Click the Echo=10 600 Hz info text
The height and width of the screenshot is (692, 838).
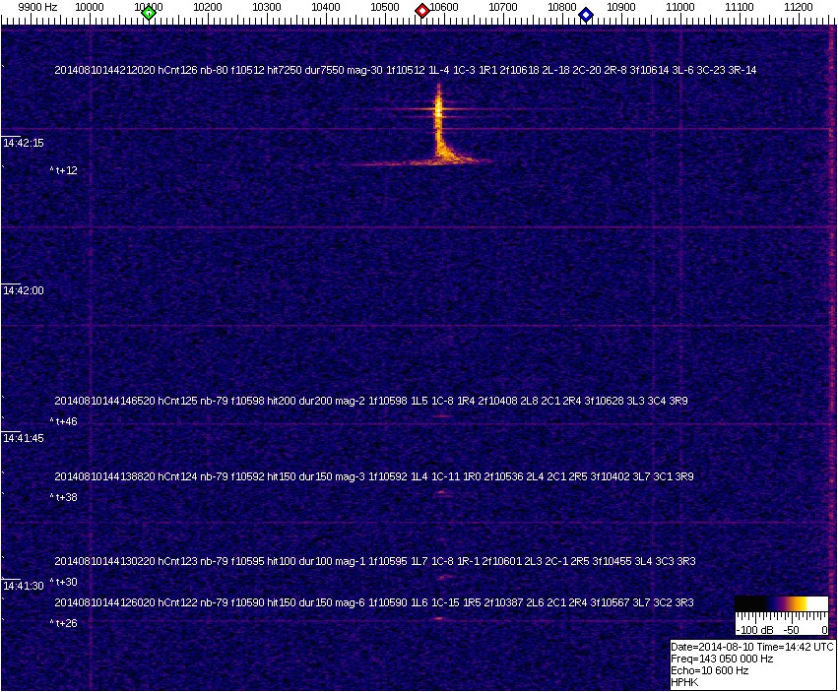(709, 670)
